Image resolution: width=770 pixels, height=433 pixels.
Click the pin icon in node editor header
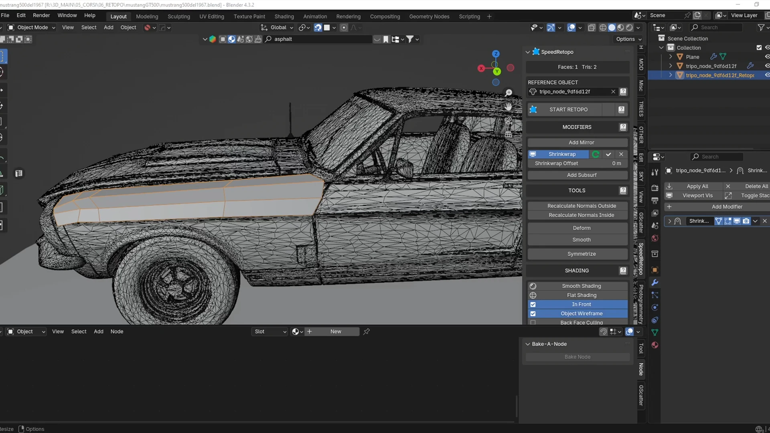[367, 332]
